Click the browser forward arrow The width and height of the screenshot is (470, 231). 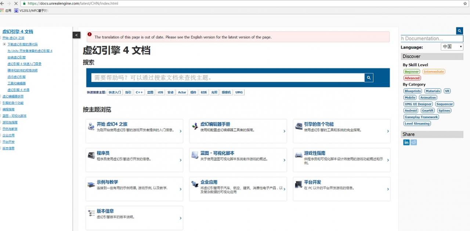(x=9, y=3)
